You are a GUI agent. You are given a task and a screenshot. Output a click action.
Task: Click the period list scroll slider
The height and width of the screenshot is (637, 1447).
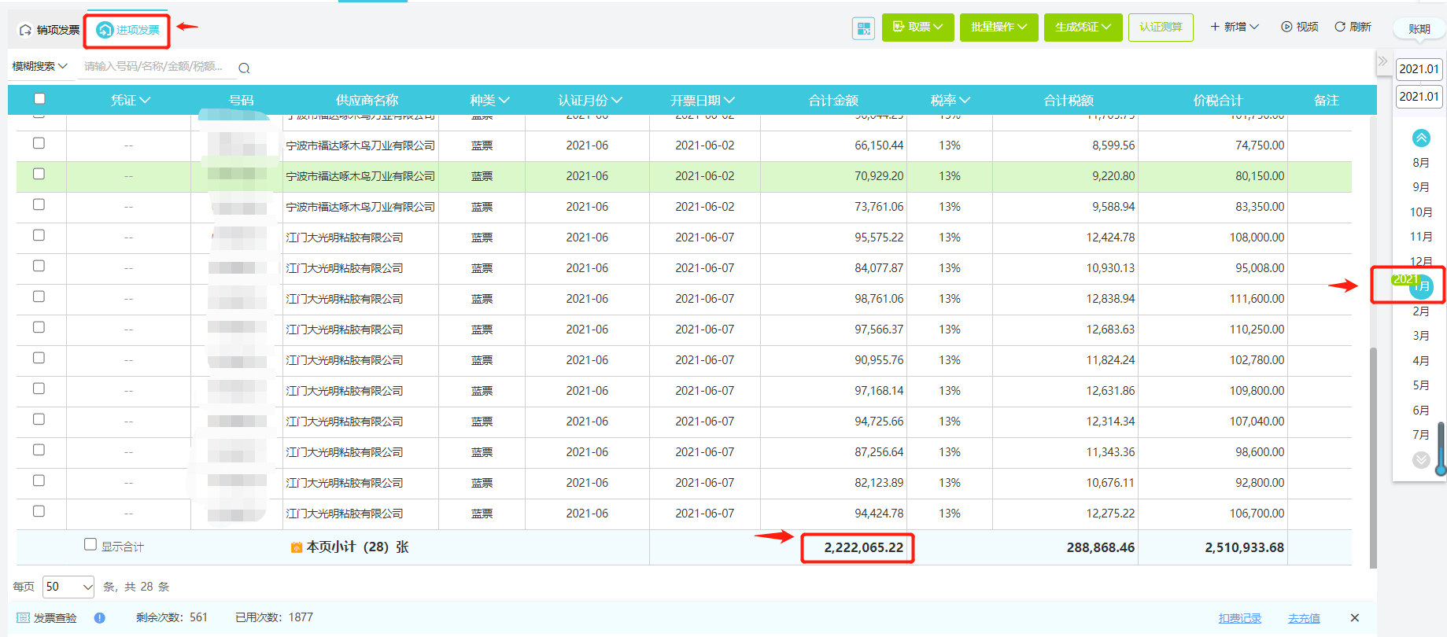1441,448
